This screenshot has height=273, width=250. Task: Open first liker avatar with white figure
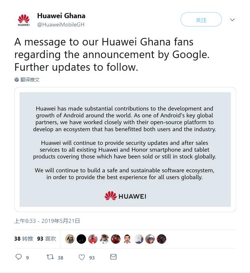pyautogui.click(x=70, y=239)
